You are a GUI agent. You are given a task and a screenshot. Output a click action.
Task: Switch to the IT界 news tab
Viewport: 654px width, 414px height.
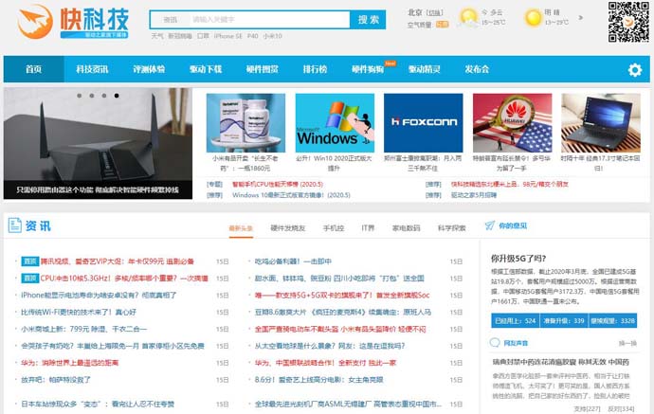click(368, 228)
